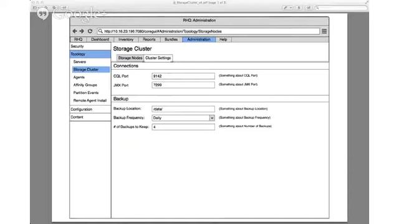Click the JMX Port input field

[x=183, y=85]
